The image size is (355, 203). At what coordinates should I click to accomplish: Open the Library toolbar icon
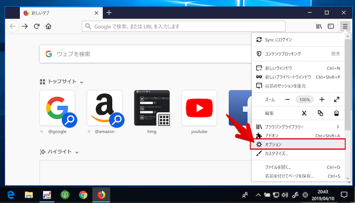(x=319, y=26)
